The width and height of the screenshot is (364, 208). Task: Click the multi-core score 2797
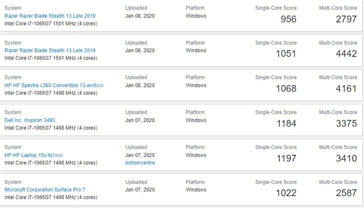point(346,19)
